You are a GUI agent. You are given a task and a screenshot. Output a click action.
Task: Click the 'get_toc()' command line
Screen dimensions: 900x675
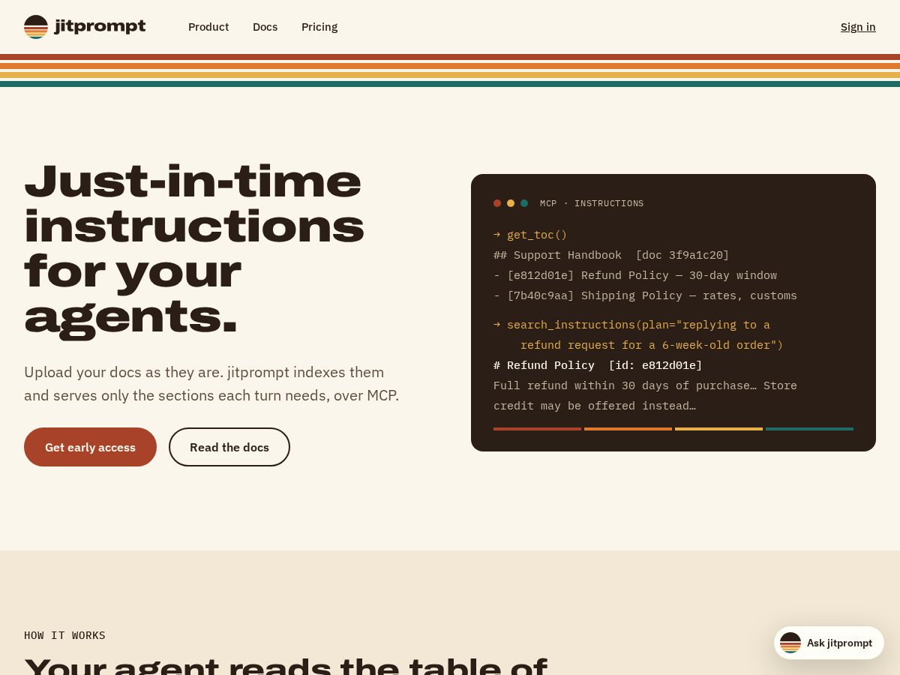pos(530,235)
